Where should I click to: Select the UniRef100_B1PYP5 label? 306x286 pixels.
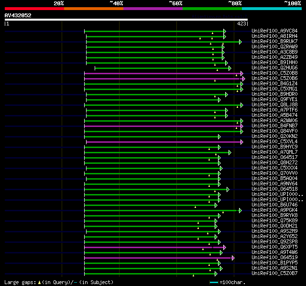pos(274,263)
